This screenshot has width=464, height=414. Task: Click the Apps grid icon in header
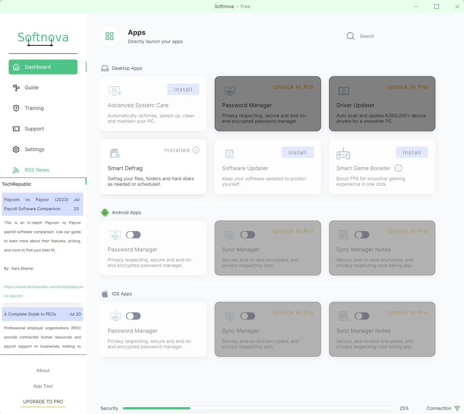[x=110, y=36]
